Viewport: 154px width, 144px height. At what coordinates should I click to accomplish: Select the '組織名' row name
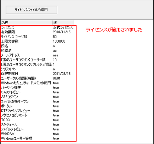[x=6, y=51]
